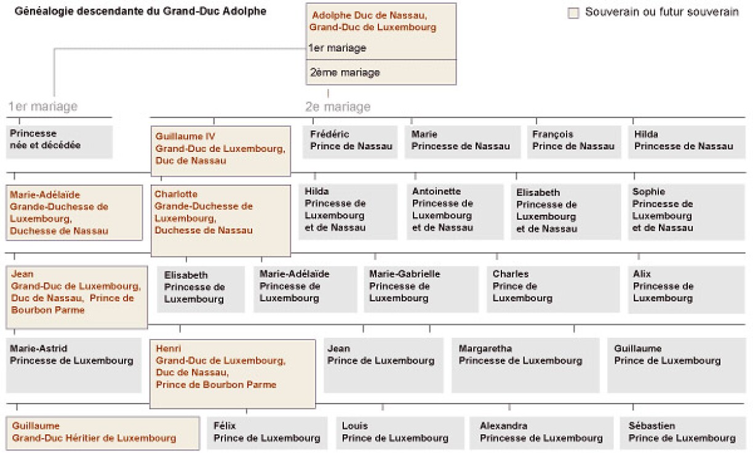Select Charles Prince de Luxembourg
Screen dimensions: 753x462
click(x=552, y=288)
